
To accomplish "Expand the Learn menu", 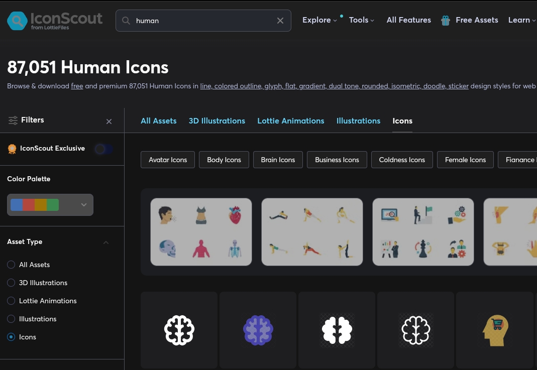I will 521,20.
